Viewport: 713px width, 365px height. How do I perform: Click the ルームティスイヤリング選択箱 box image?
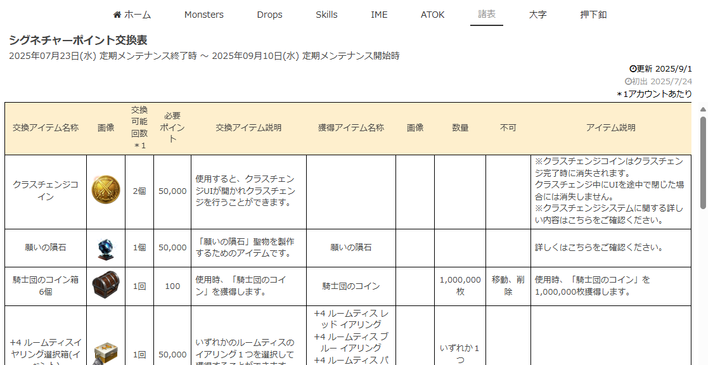click(x=106, y=355)
